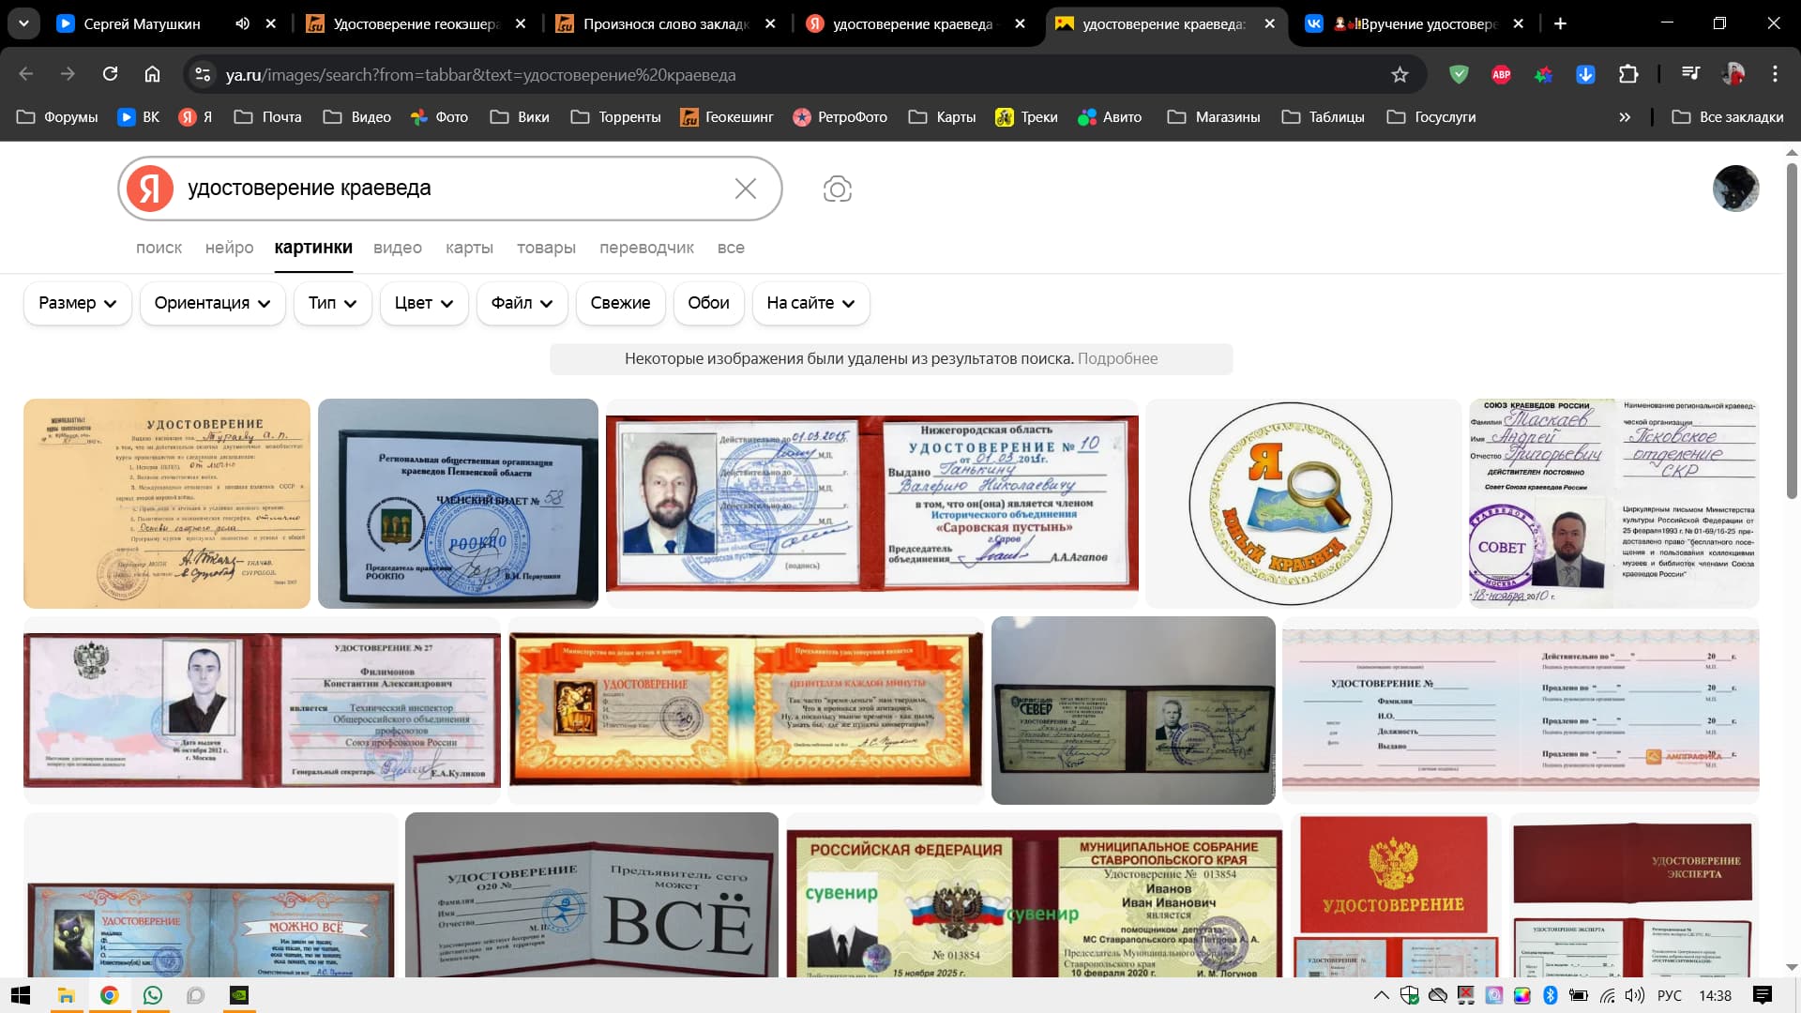Bookmark this page with the star icon
The width and height of the screenshot is (1801, 1013).
click(x=1400, y=74)
